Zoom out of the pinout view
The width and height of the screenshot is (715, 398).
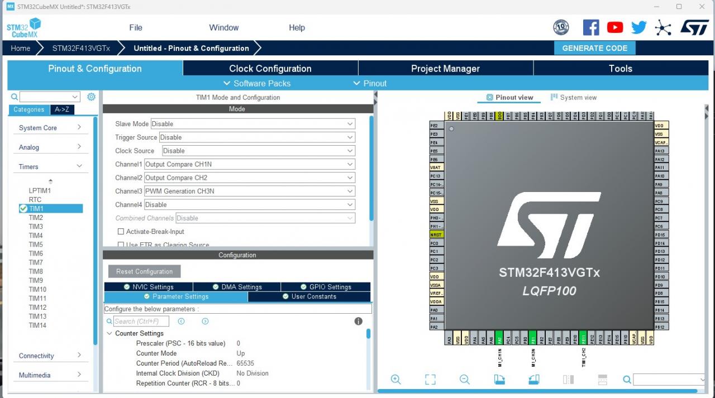click(x=465, y=380)
